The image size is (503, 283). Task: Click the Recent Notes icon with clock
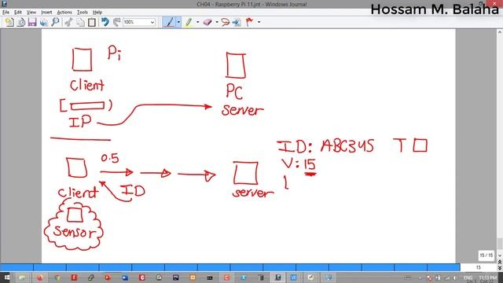tap(21, 22)
